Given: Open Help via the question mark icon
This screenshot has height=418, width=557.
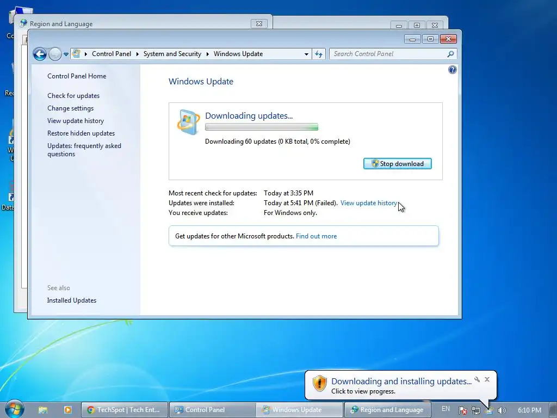Looking at the screenshot, I should point(452,70).
